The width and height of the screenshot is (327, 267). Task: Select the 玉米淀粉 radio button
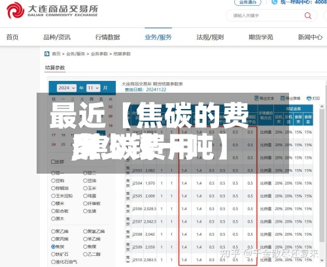[x=53, y=196]
